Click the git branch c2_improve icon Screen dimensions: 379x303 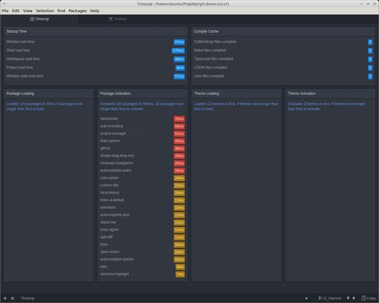click(320, 298)
